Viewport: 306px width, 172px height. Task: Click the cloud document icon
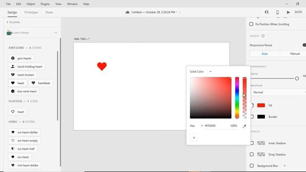pos(128,12)
